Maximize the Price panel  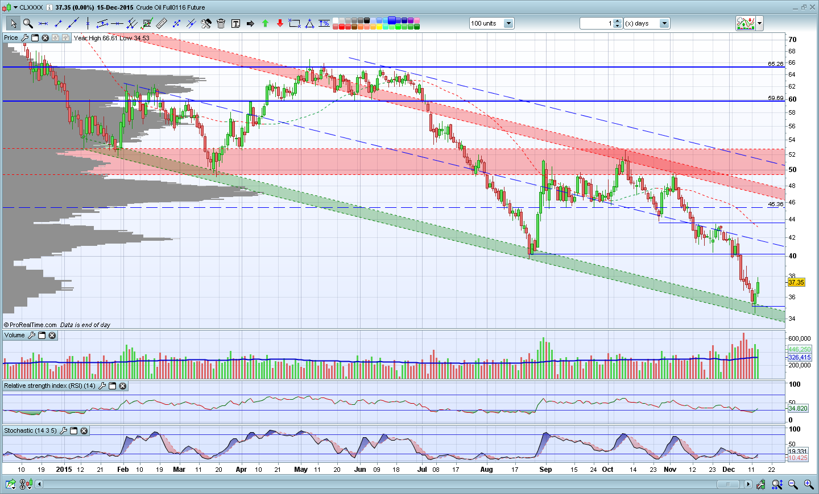click(x=35, y=37)
